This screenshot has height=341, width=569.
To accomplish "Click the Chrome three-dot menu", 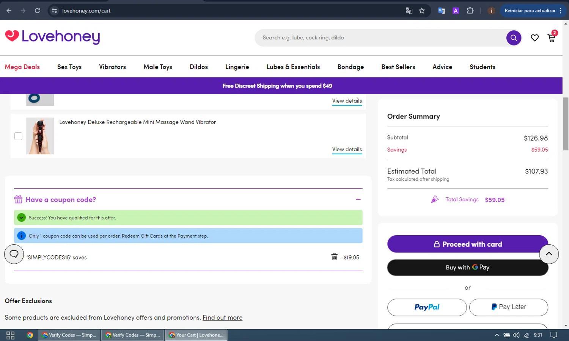I will coord(561,11).
